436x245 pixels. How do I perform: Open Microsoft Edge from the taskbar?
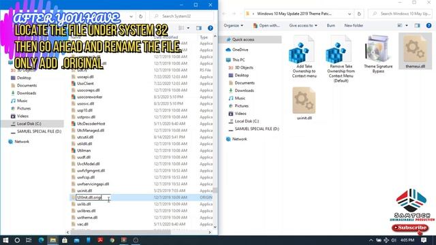(x=41, y=240)
